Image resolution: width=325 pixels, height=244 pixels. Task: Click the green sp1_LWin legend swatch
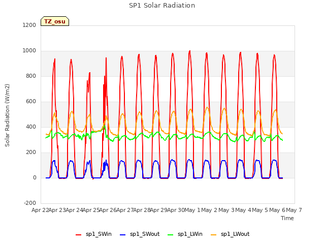coord(171,235)
